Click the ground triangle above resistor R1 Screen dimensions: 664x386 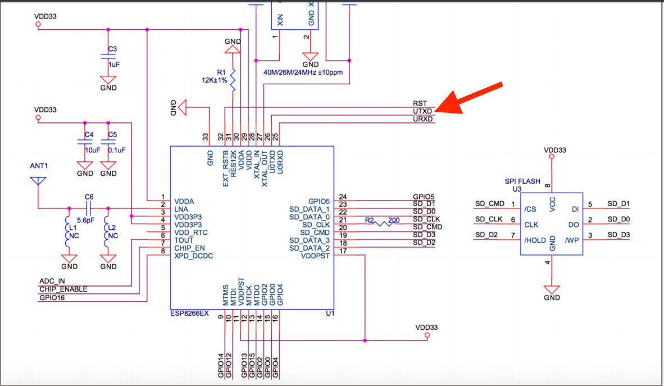[232, 49]
